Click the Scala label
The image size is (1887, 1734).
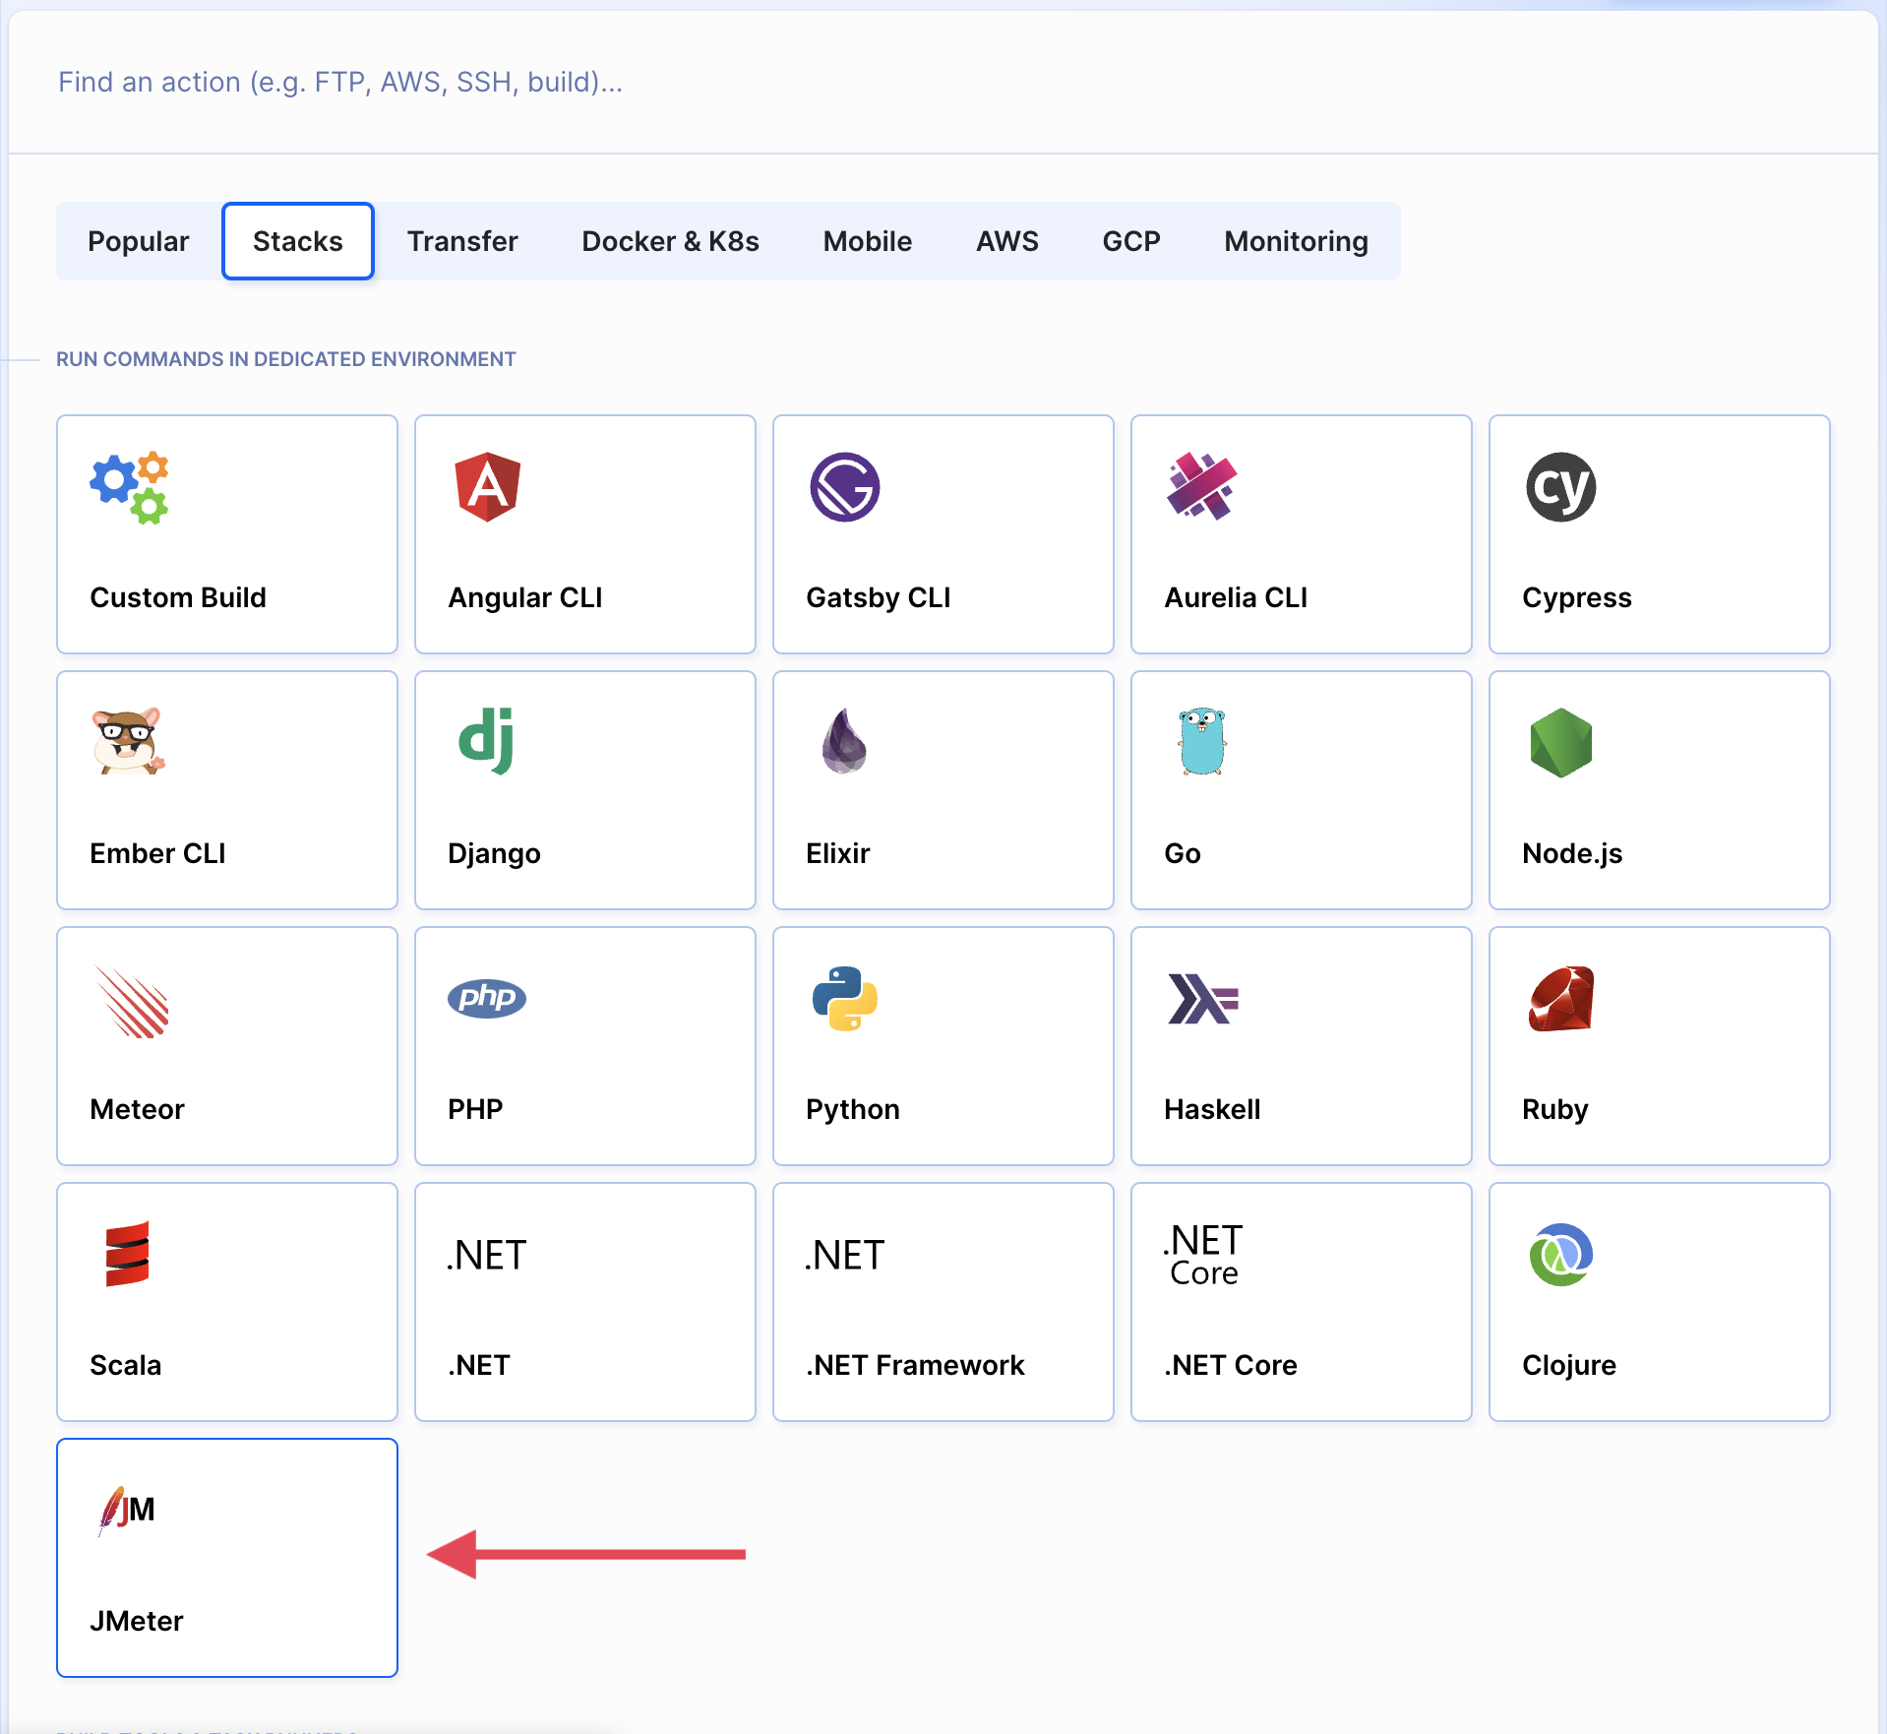coord(125,1365)
